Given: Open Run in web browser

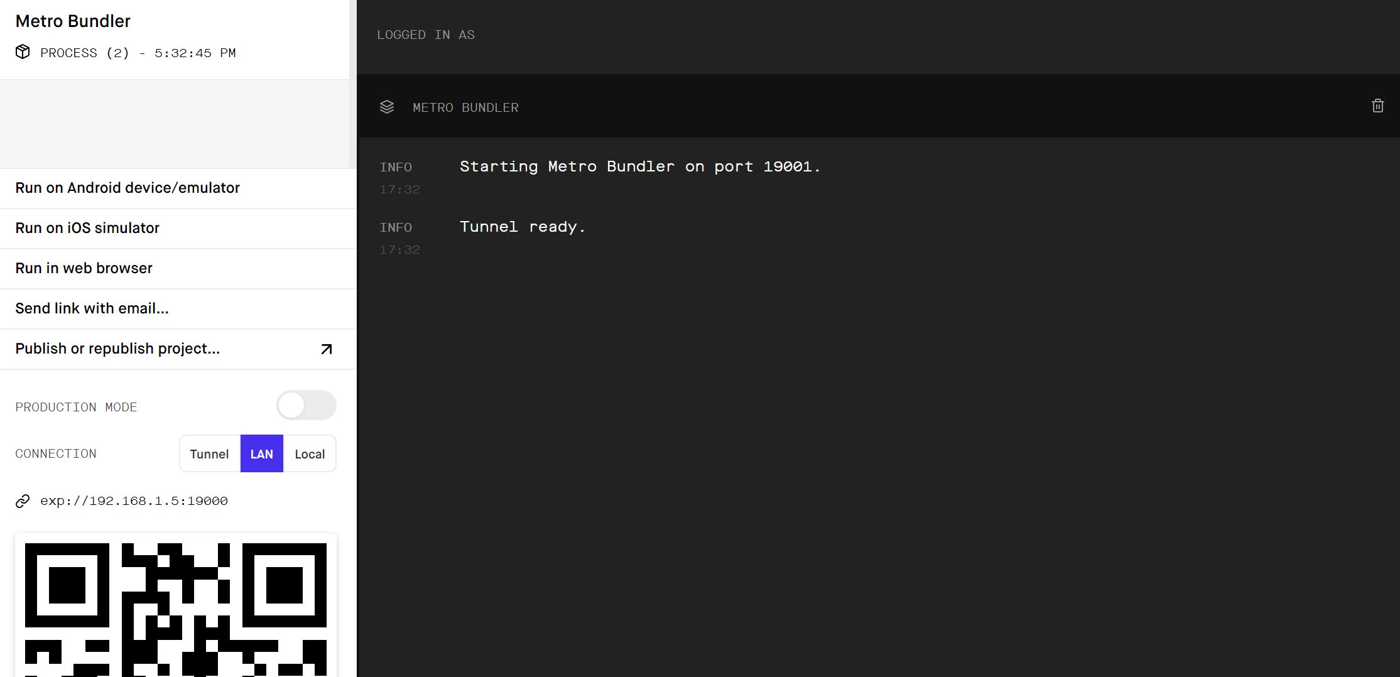Looking at the screenshot, I should click(178, 269).
